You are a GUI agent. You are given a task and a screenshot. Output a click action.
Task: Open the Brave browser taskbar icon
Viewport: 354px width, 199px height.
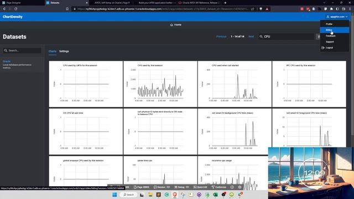[x=175, y=195]
